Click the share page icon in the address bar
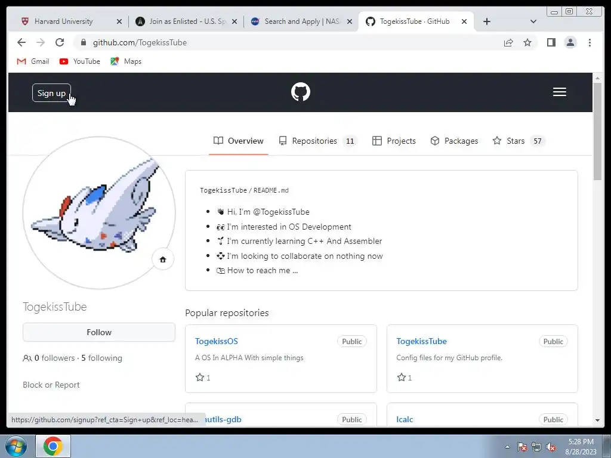This screenshot has width=611, height=458. tap(508, 42)
